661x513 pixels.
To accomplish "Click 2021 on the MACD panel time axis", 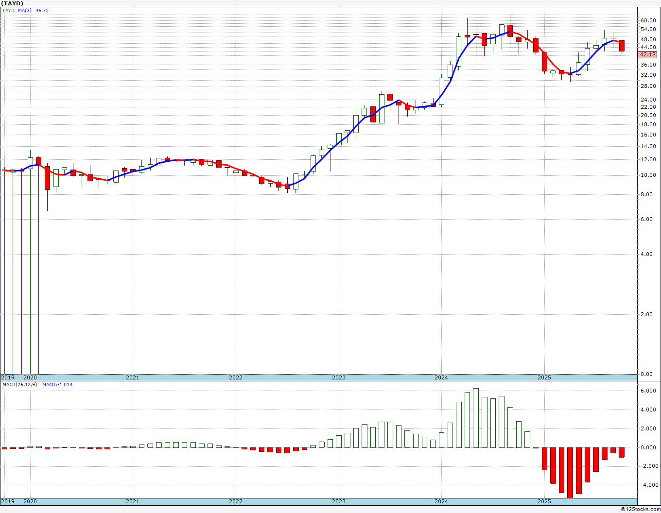I will point(133,501).
